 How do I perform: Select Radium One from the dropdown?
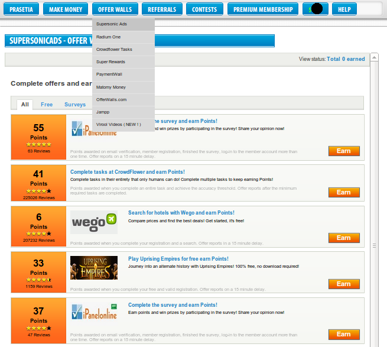pos(123,37)
